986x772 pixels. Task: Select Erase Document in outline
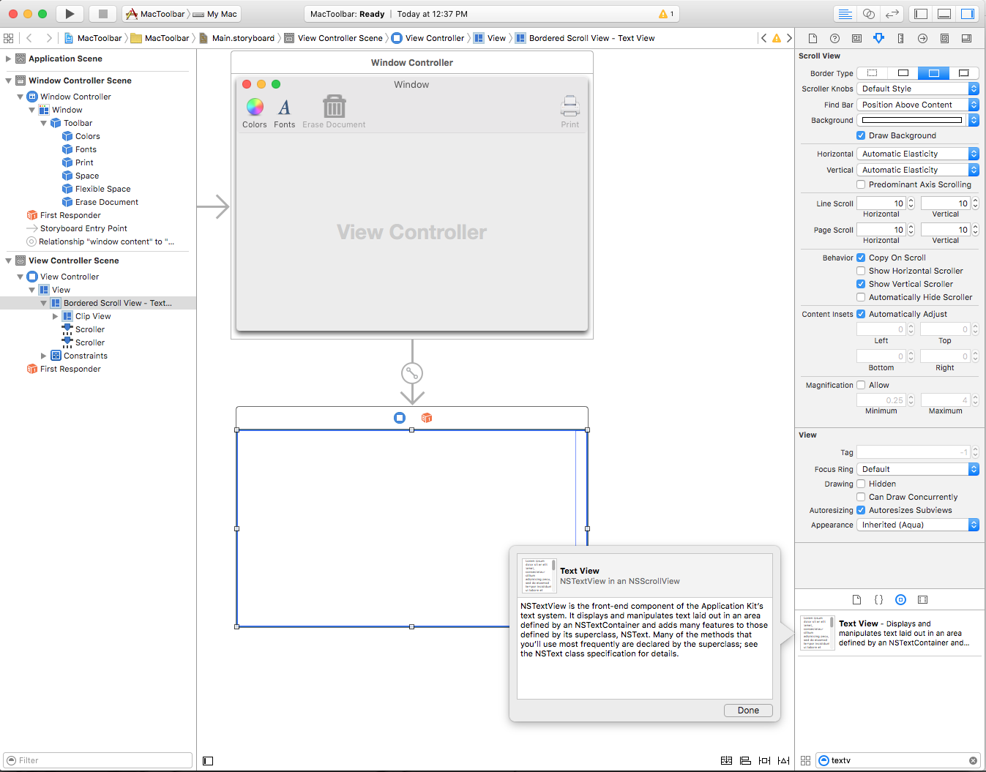107,202
